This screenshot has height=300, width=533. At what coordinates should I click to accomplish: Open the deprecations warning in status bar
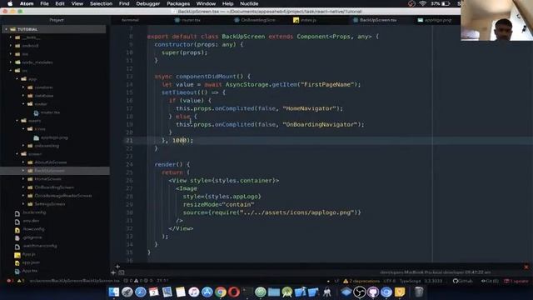coord(361,281)
